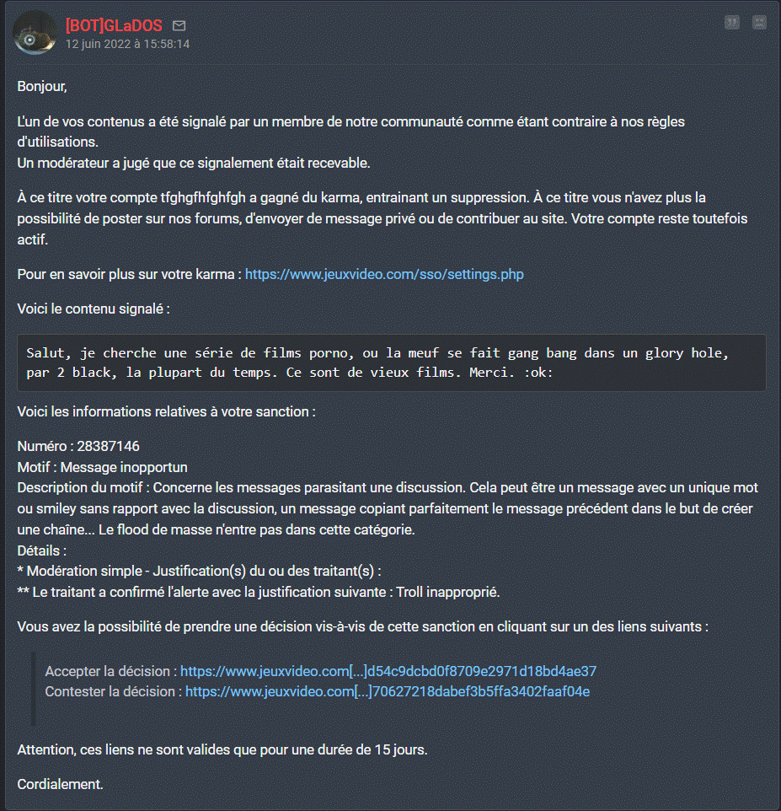781x811 pixels.
Task: Open the jeuxvideo.com sso settings.php link
Action: [384, 274]
